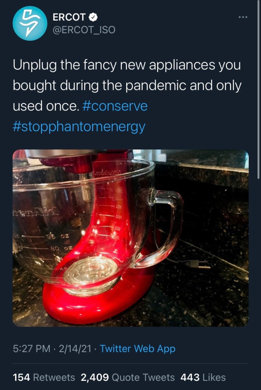This screenshot has height=390, width=261.
Task: Click the unplugged power plug in photo
Action: coord(197,265)
